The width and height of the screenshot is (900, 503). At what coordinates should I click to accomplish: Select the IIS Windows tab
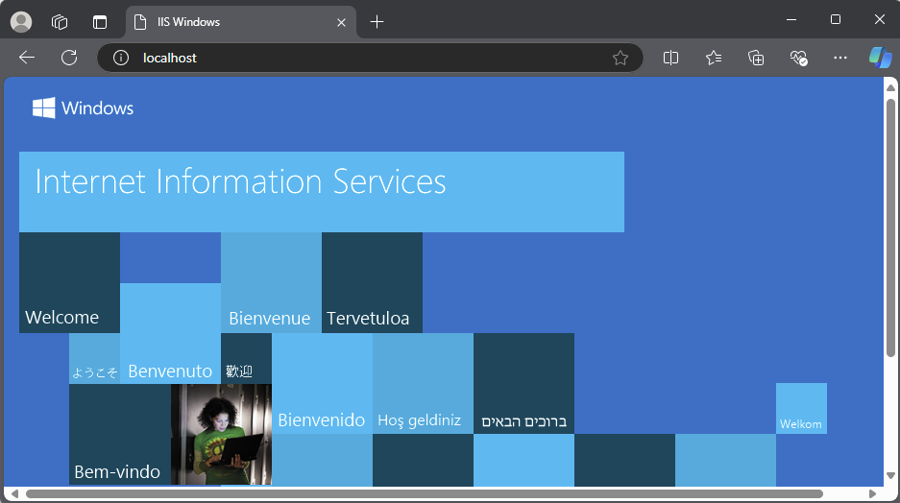[241, 22]
